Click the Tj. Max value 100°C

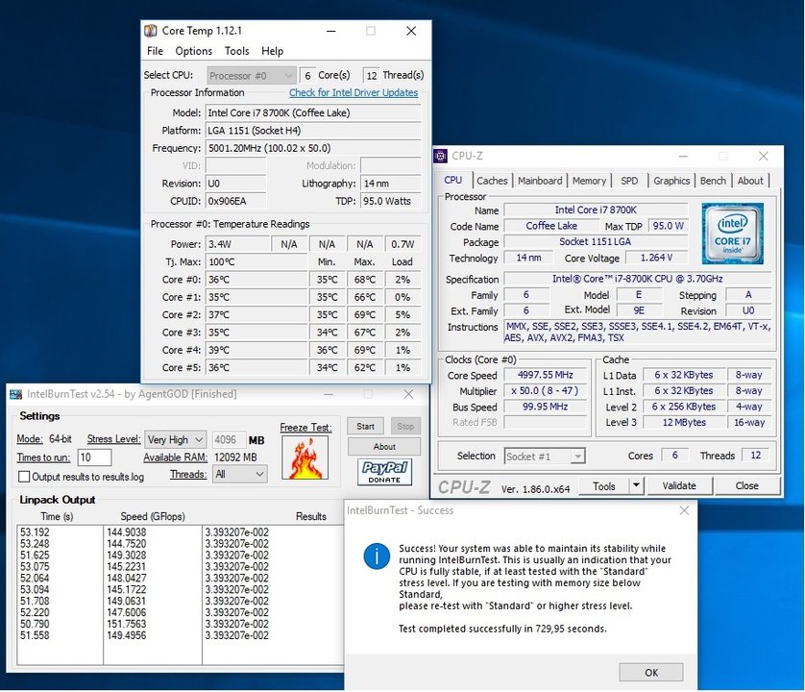click(x=256, y=262)
